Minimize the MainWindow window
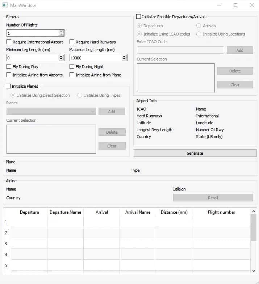Screen dimensions: 259x284 (219, 5)
